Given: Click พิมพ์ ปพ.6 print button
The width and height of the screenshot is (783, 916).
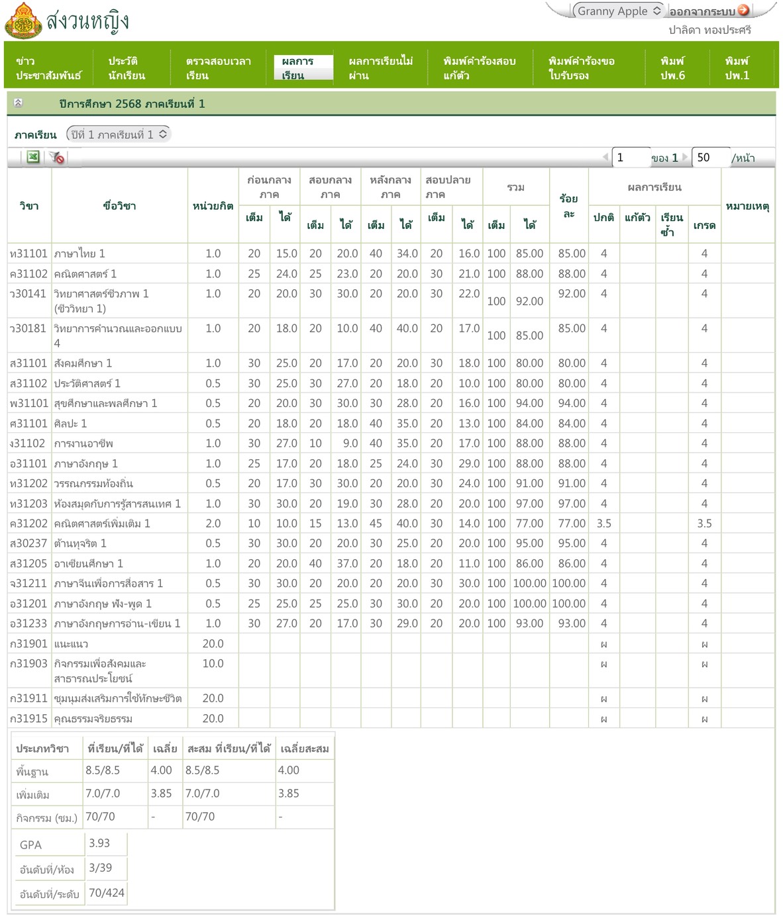Looking at the screenshot, I should 672,68.
